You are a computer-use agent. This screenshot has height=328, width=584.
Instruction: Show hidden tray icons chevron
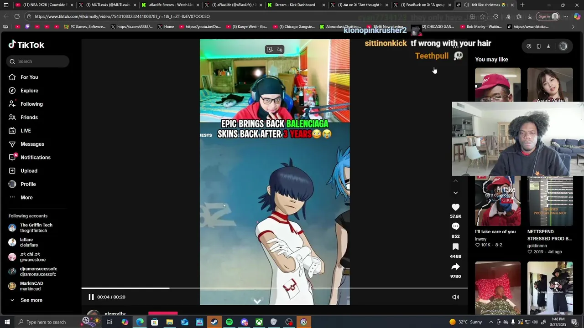coord(491,322)
